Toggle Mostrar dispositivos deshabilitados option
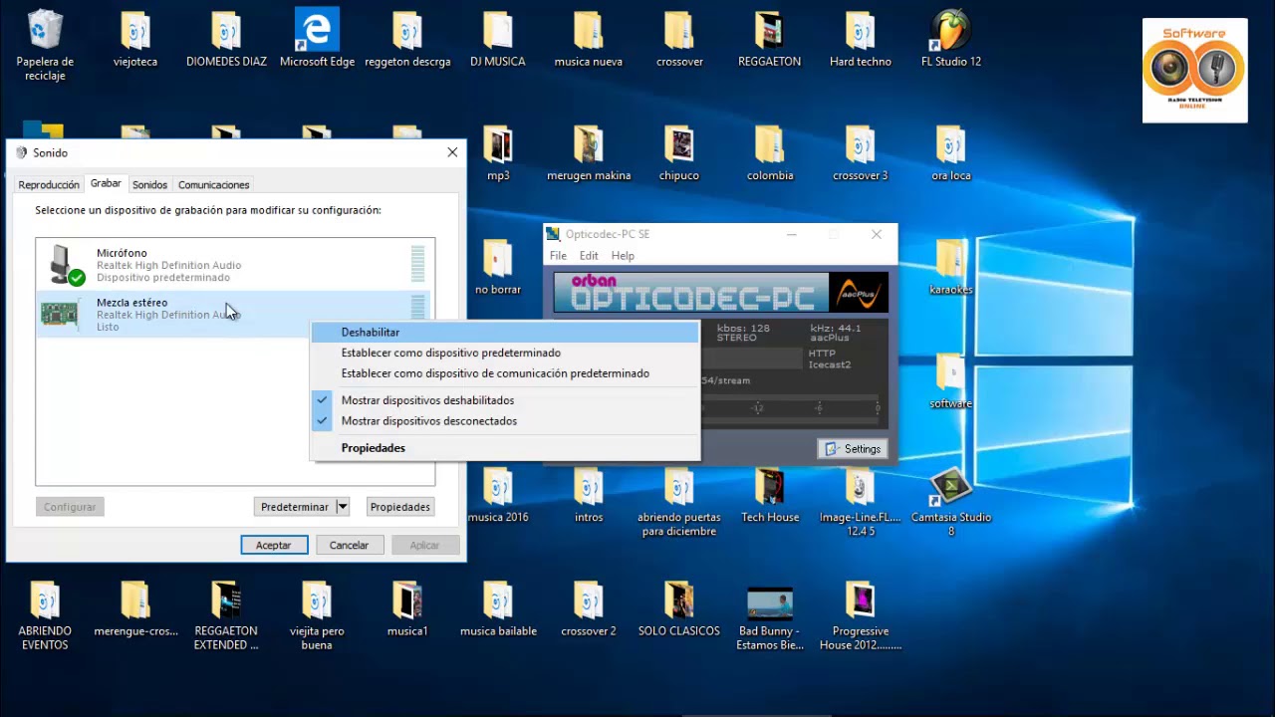The height and width of the screenshot is (717, 1275). pos(505,400)
